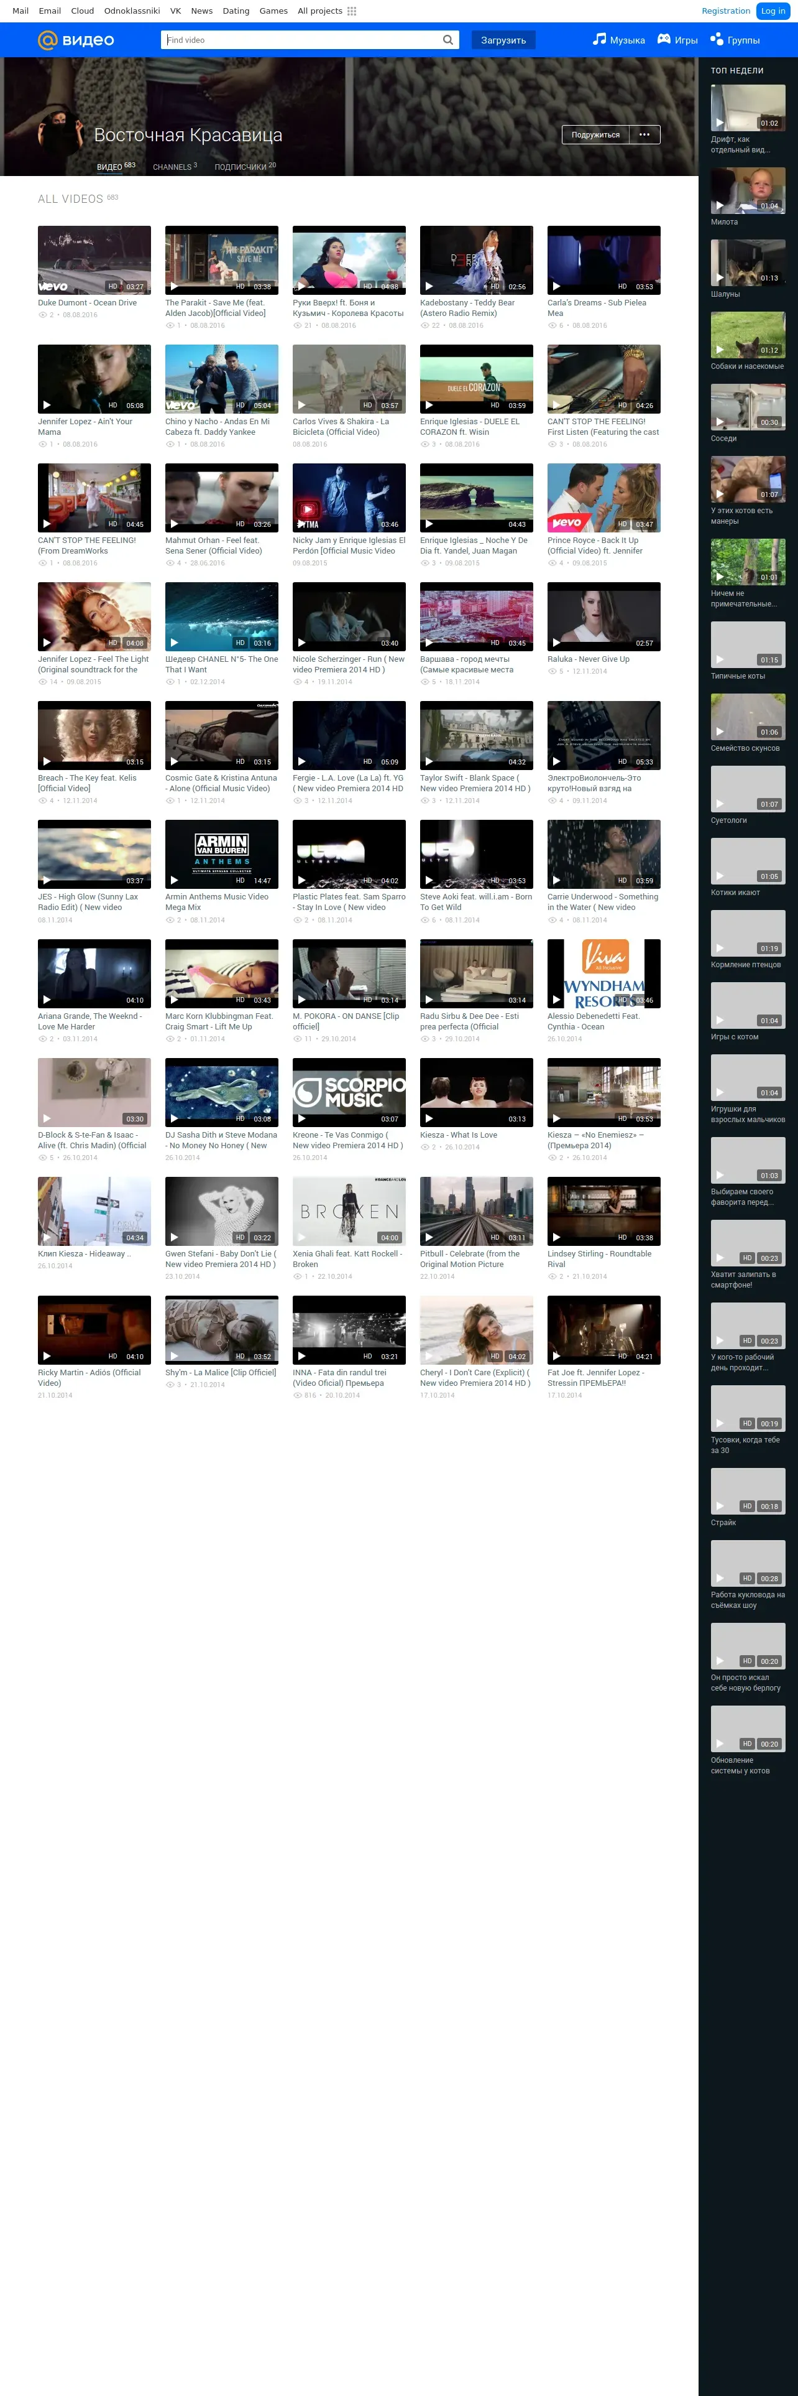The height and width of the screenshot is (2396, 798).
Task: Click the Log in button
Action: pos(773,11)
